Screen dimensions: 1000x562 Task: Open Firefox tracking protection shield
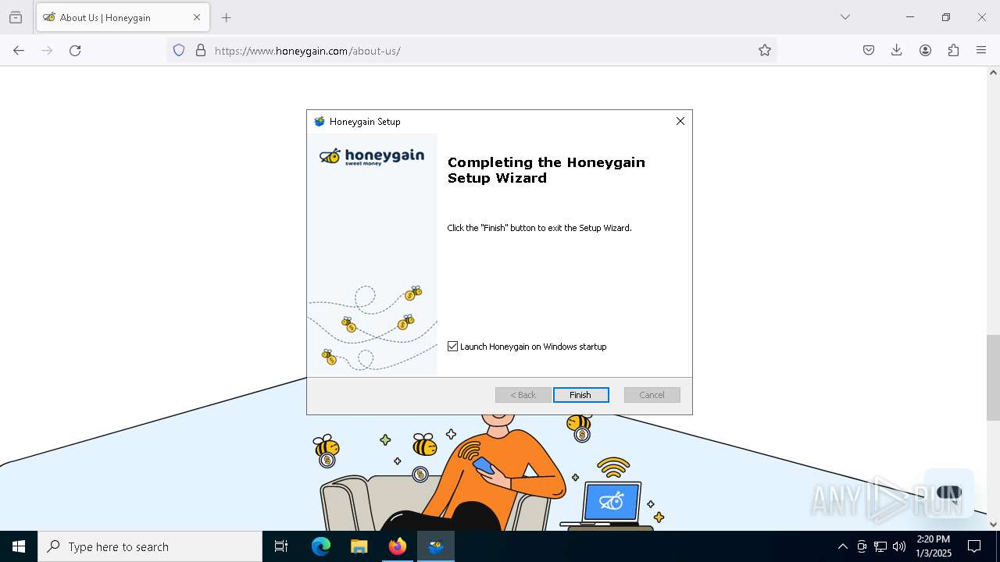179,51
